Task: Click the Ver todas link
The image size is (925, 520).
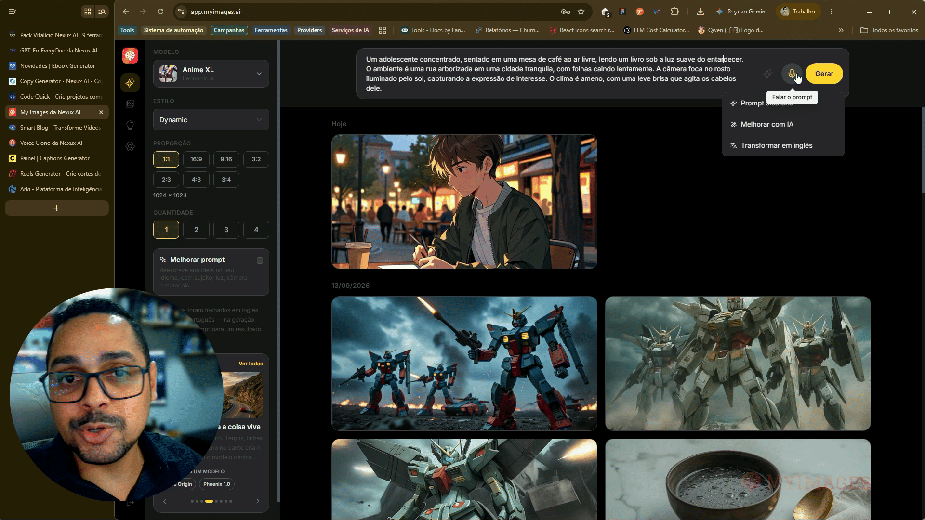Action: [251, 364]
